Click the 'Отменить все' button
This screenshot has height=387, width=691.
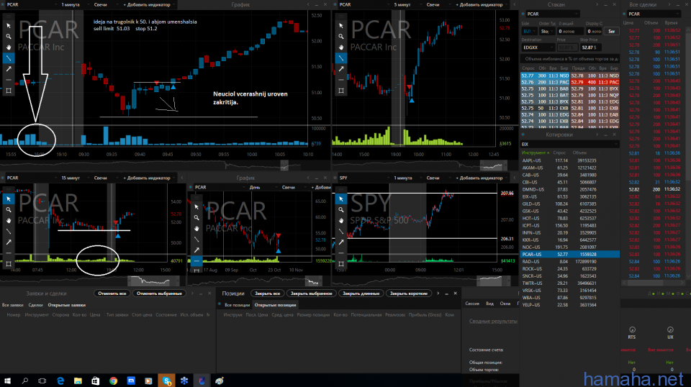(112, 293)
